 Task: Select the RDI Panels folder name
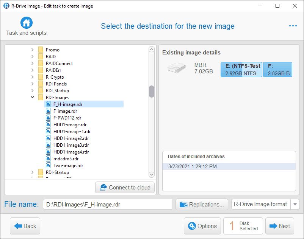pyautogui.click(x=56, y=84)
